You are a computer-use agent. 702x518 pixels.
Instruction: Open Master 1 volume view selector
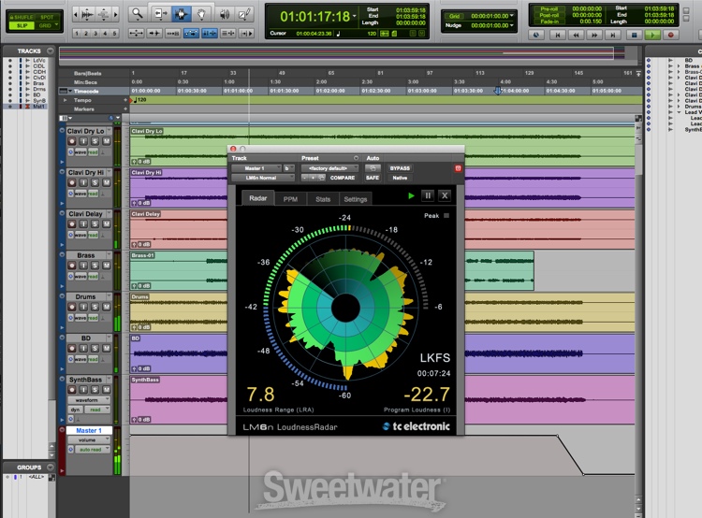(x=89, y=440)
